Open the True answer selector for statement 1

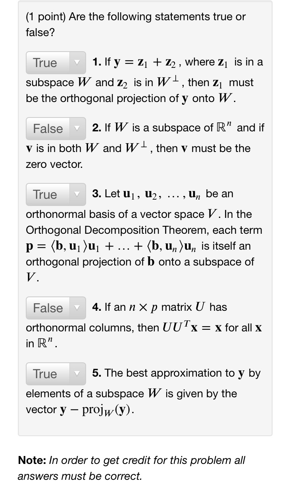52,63
